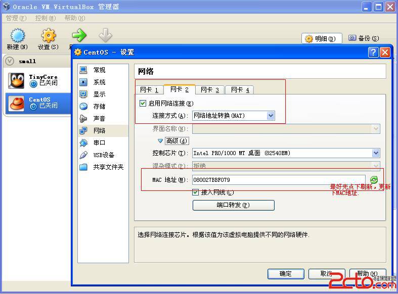Image resolution: width=398 pixels, height=294 pixels.
Task: Toggle the 接入网线 cable connected checkbox
Action: point(195,192)
